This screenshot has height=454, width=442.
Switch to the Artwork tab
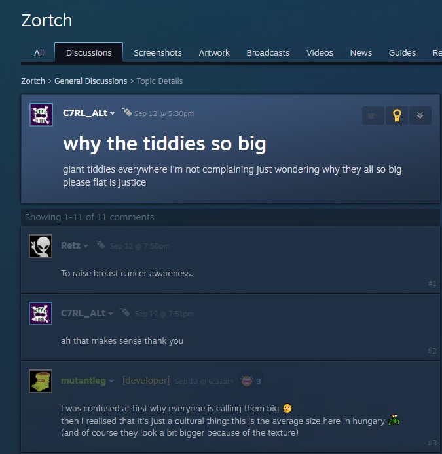(x=214, y=52)
